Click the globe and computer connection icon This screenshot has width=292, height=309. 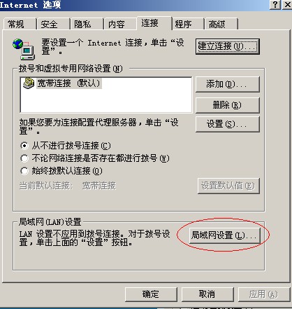click(24, 49)
